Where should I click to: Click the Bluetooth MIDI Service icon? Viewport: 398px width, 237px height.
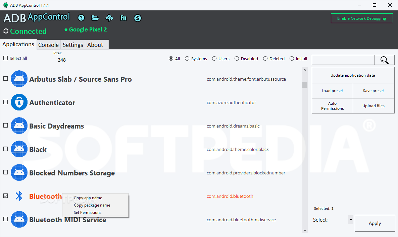19,219
